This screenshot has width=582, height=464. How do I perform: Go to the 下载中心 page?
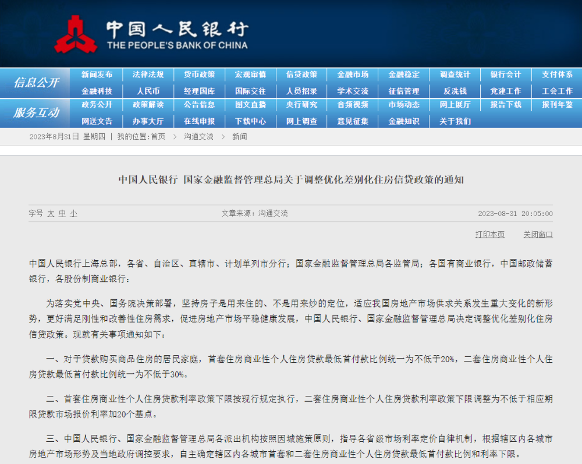pos(251,121)
